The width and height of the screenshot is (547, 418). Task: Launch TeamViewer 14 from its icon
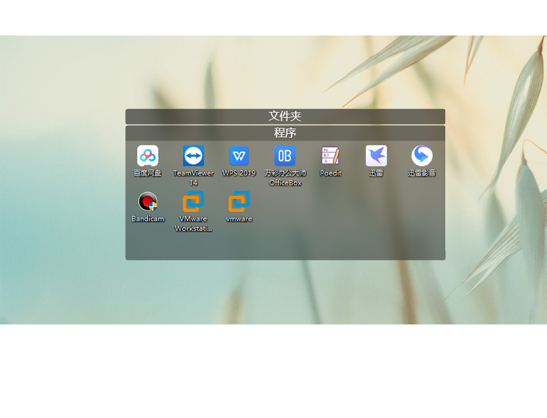tap(194, 155)
